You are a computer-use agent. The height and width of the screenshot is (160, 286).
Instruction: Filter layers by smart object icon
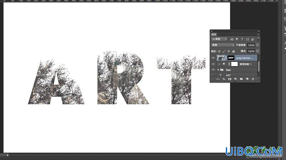pyautogui.click(x=253, y=39)
